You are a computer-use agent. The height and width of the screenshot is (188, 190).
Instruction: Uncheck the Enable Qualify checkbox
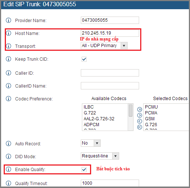coord(84,170)
